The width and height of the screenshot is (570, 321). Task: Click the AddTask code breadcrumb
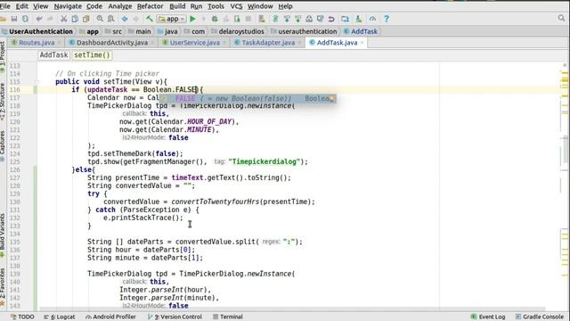53,55
